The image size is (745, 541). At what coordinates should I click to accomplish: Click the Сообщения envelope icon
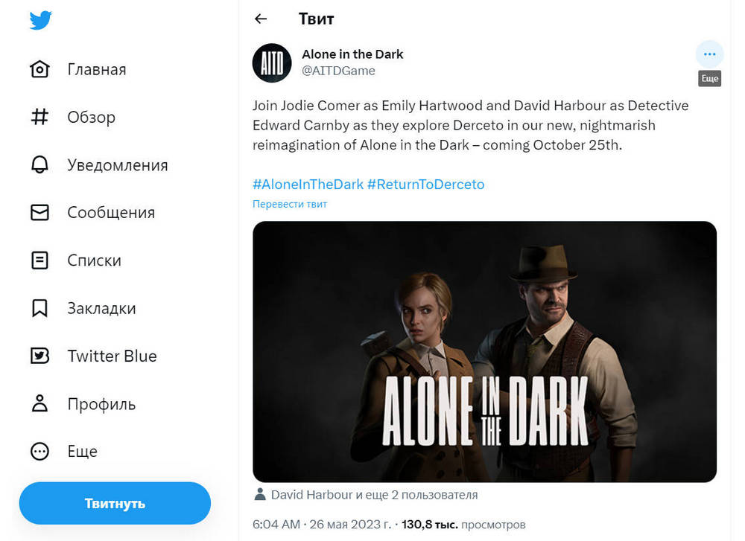(x=39, y=212)
